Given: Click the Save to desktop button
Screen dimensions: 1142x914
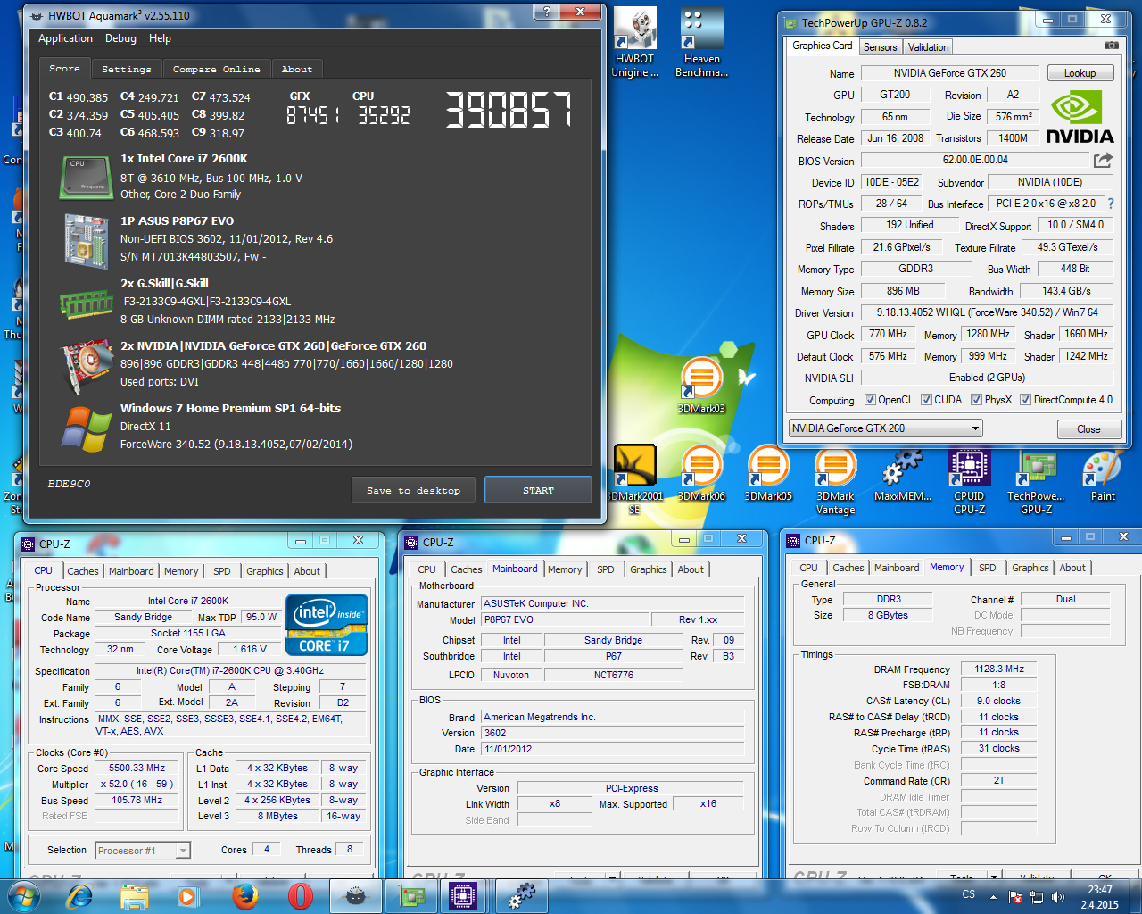Looking at the screenshot, I should pyautogui.click(x=414, y=490).
